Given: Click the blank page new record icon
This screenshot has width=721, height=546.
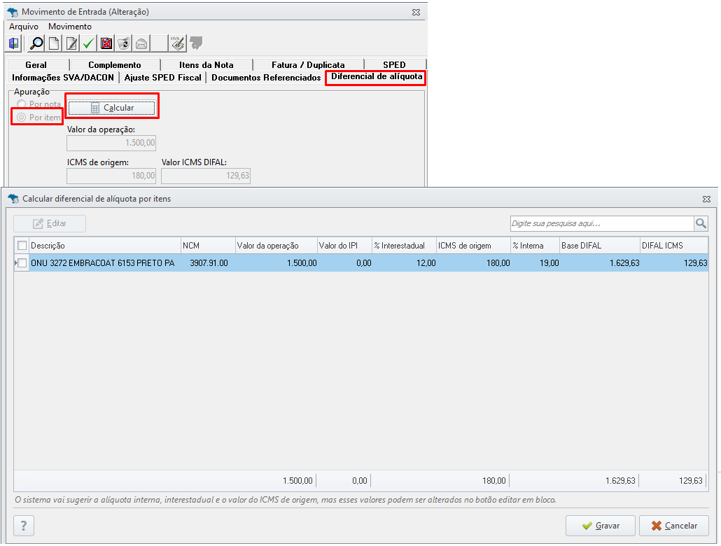Looking at the screenshot, I should 55,43.
